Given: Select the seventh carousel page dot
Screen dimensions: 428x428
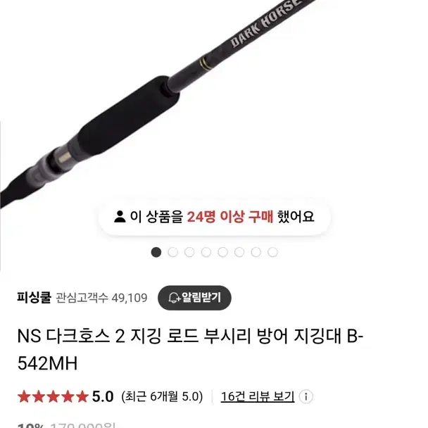Looking at the screenshot, I should (x=256, y=252).
